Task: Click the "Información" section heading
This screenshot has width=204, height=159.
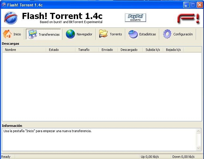Action: tap(12, 126)
